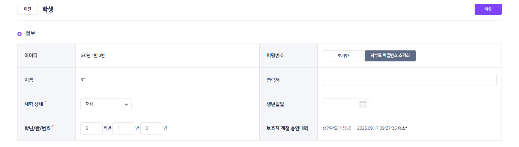Save changes with the 저장 button

tap(488, 9)
